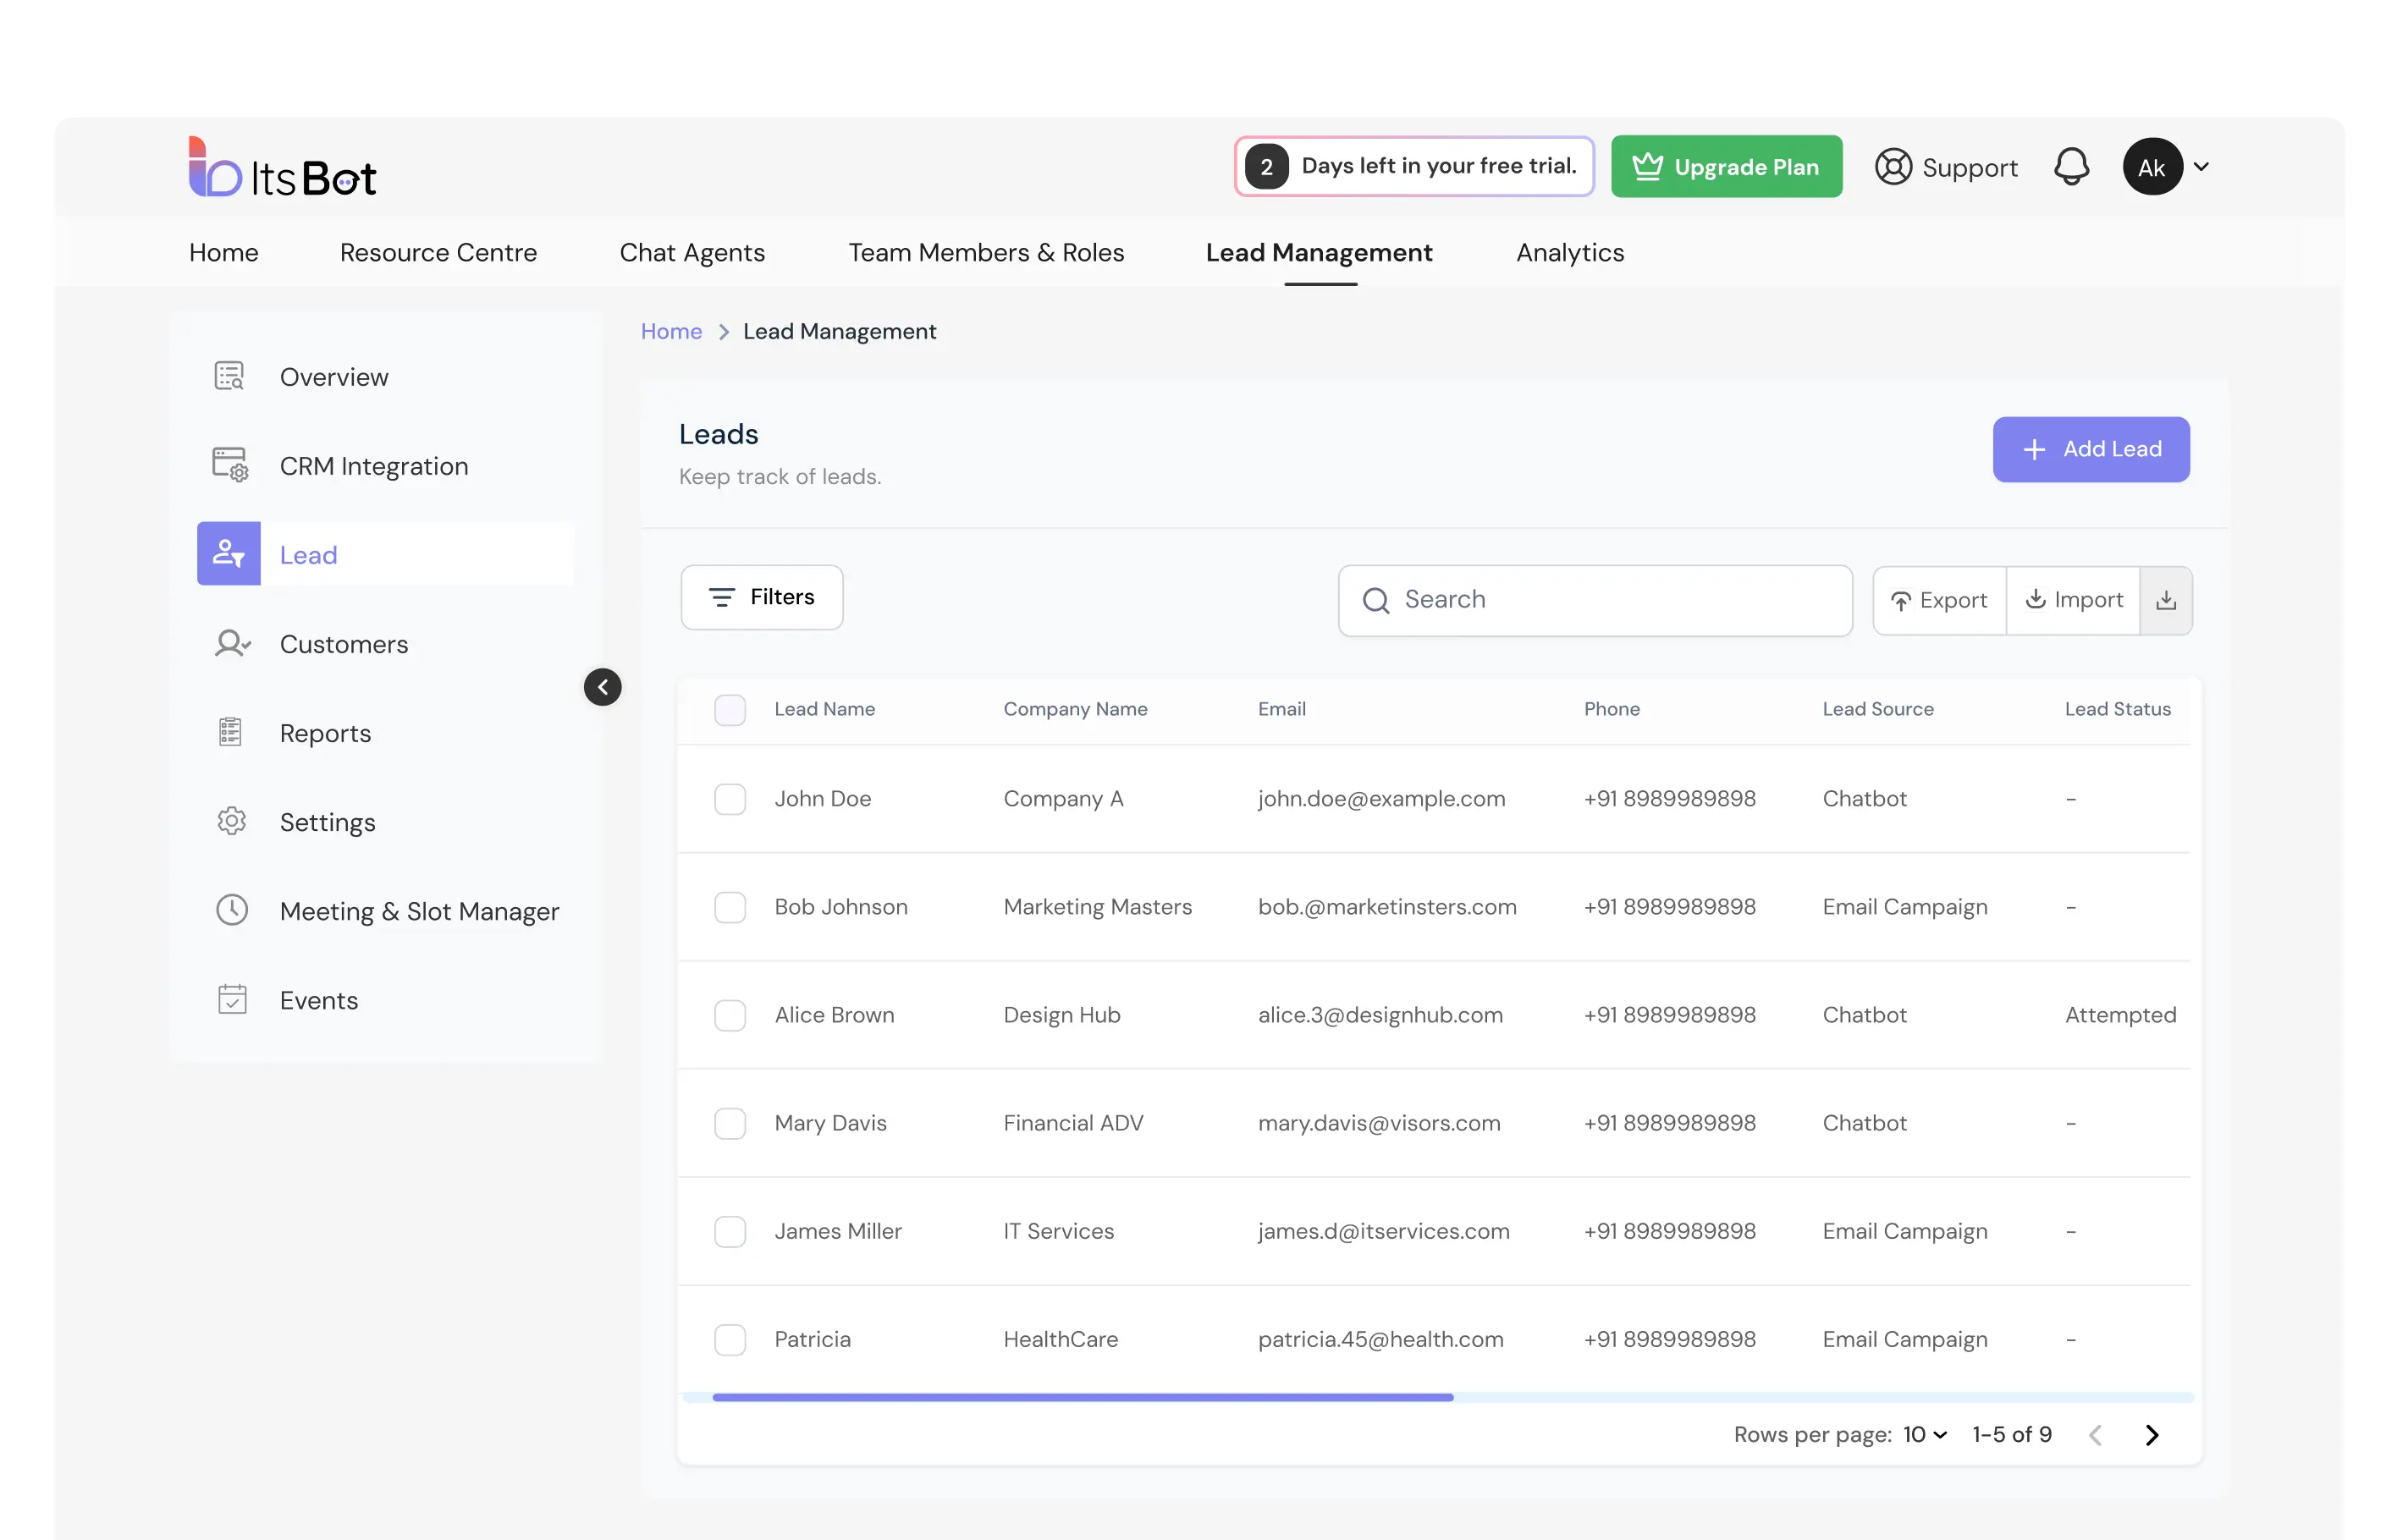2397x1540 pixels.
Task: Select the Mary Davis lead checkbox
Action: [x=730, y=1123]
